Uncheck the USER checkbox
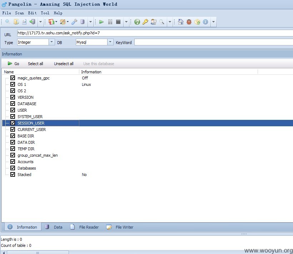The width and height of the screenshot is (293, 254). pyautogui.click(x=13, y=110)
